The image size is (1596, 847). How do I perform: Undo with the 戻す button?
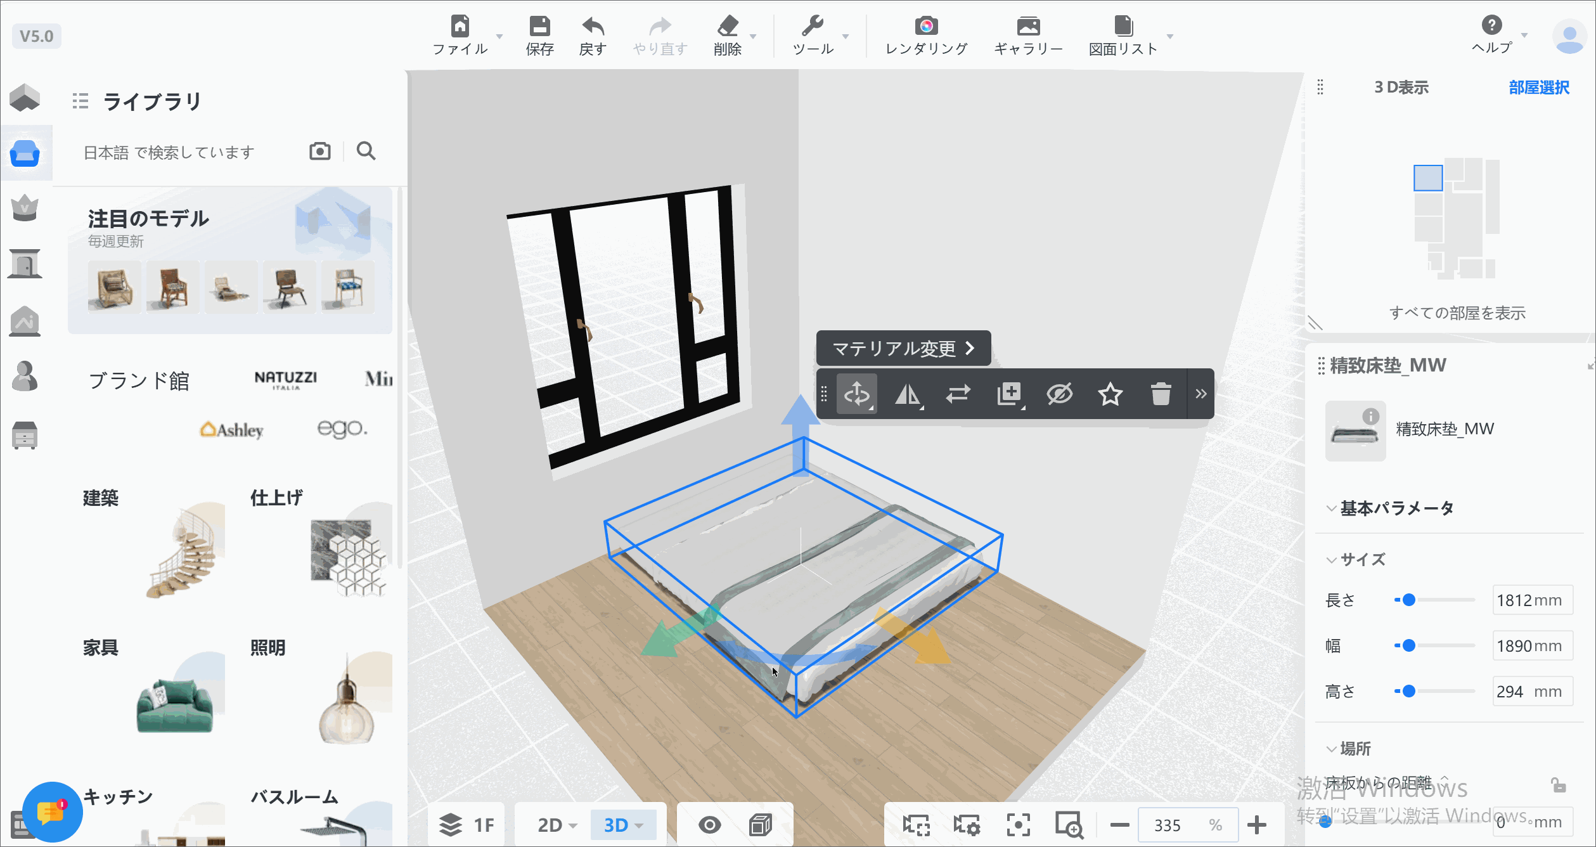pyautogui.click(x=593, y=36)
